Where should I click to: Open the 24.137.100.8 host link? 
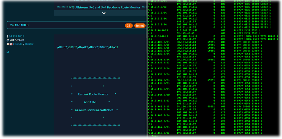point(17,36)
